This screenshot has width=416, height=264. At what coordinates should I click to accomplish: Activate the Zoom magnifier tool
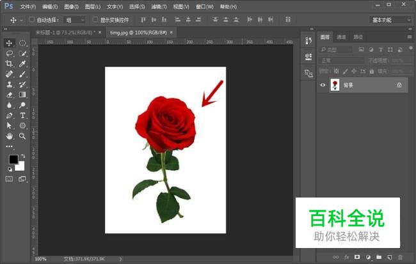click(22, 136)
